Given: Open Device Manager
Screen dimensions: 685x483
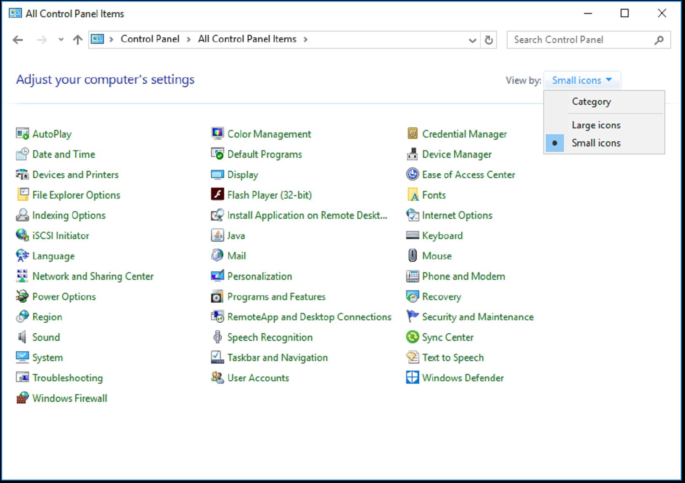Looking at the screenshot, I should tap(457, 154).
